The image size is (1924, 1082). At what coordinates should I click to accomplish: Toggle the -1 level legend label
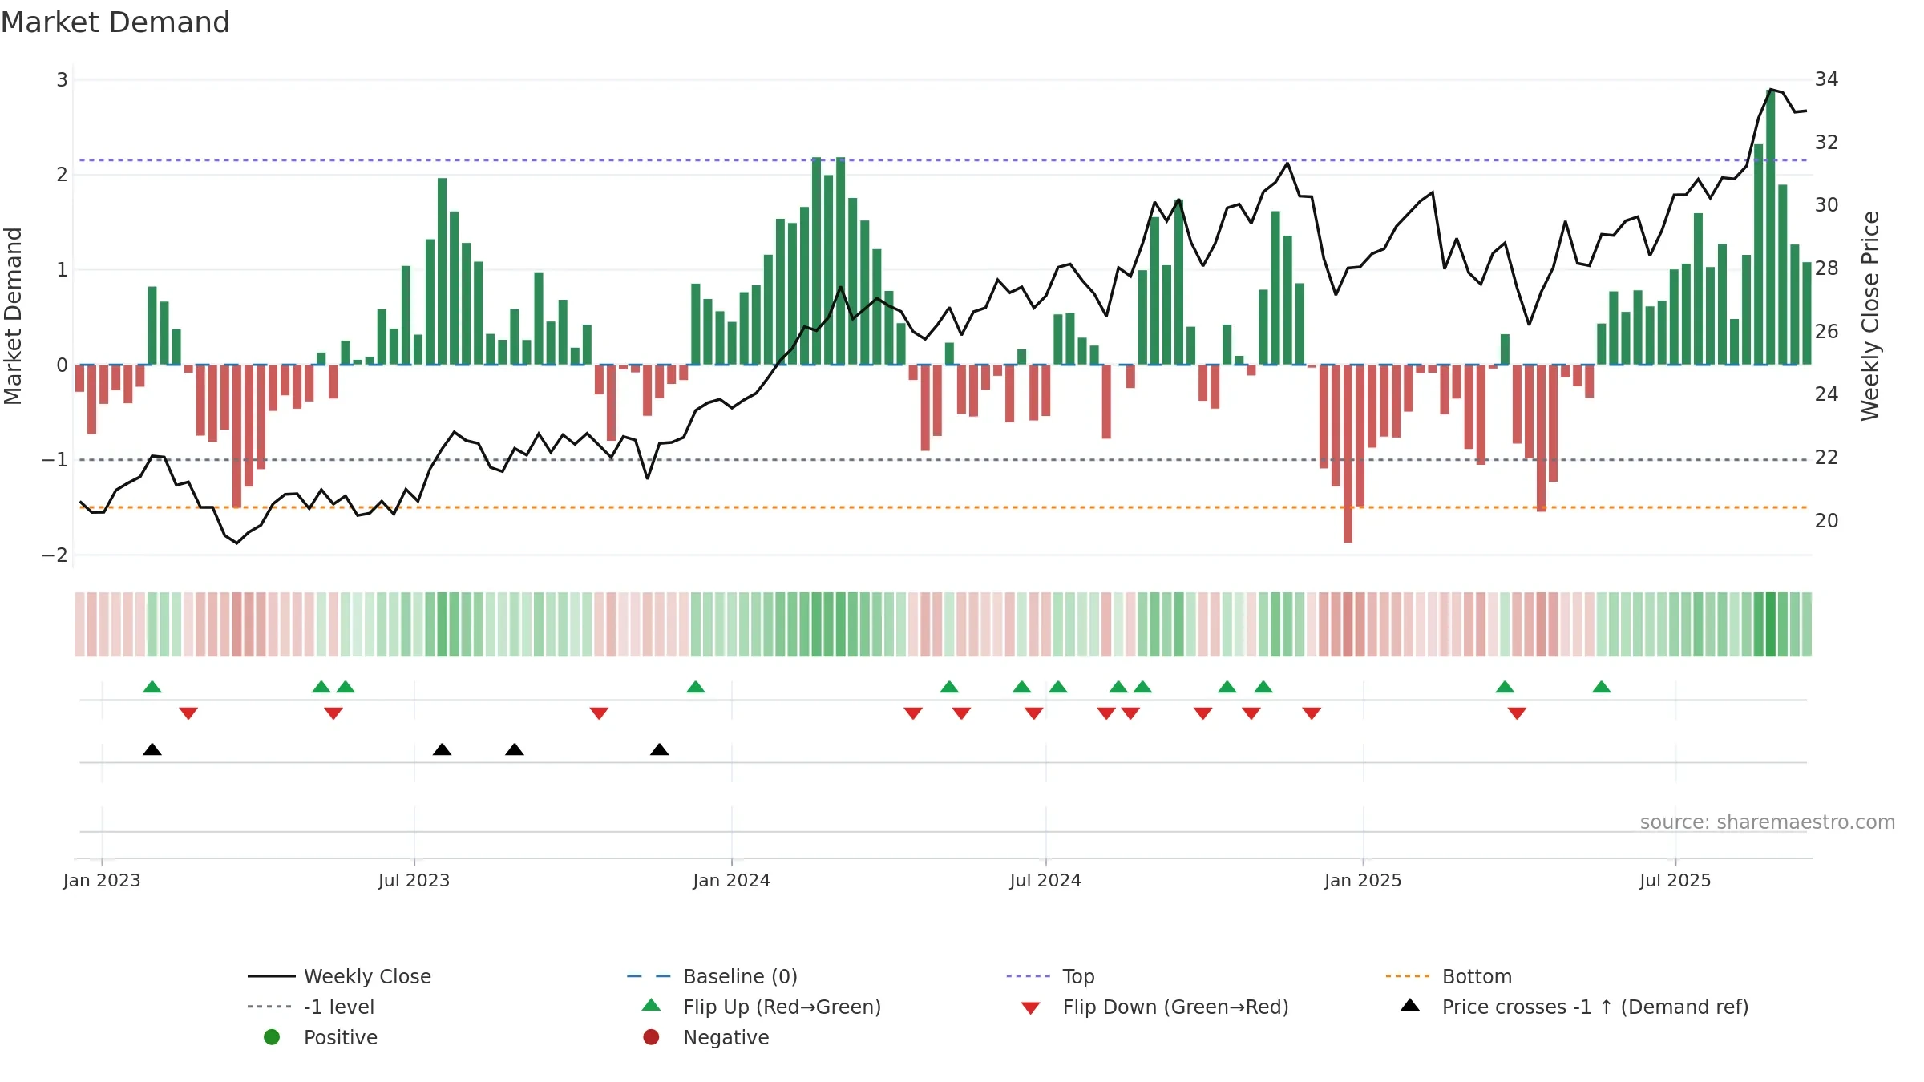coord(339,1007)
